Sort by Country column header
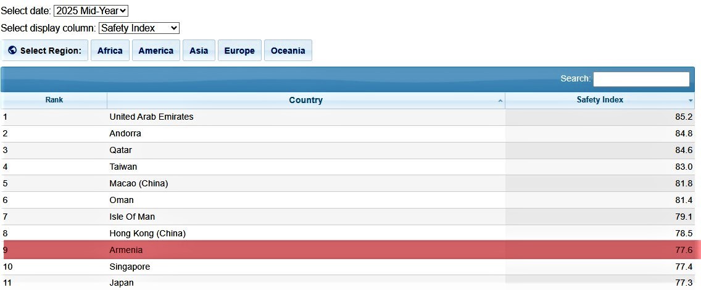The width and height of the screenshot is (701, 290). (x=305, y=100)
